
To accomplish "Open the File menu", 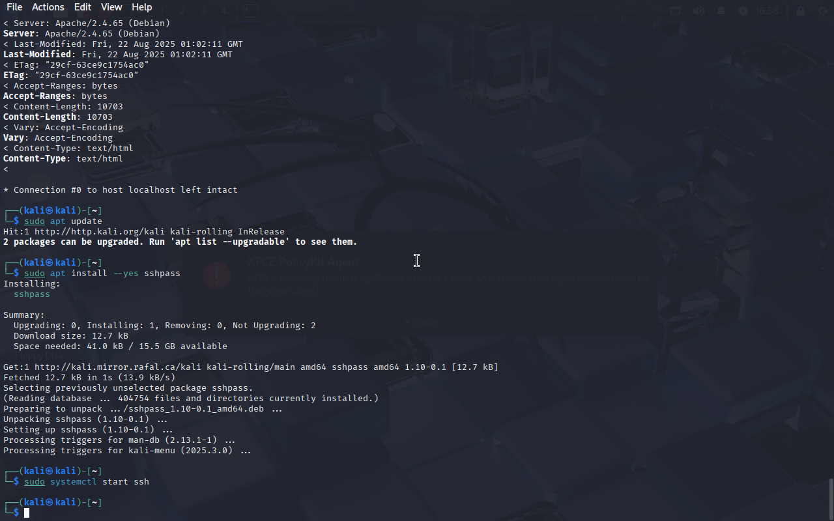I will point(14,7).
